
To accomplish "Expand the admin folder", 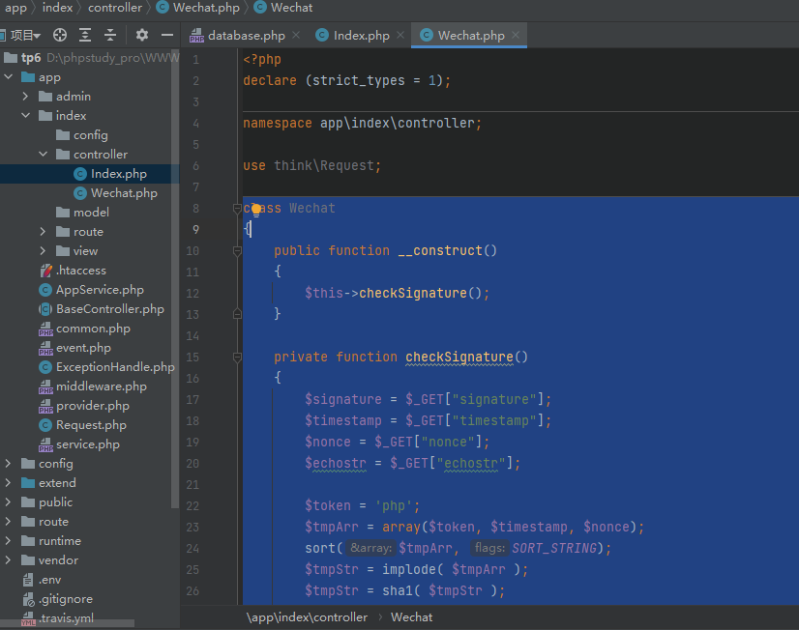I will 26,97.
